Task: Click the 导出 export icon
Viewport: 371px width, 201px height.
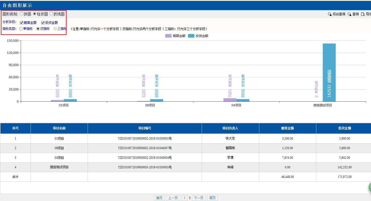Action: tap(363, 14)
